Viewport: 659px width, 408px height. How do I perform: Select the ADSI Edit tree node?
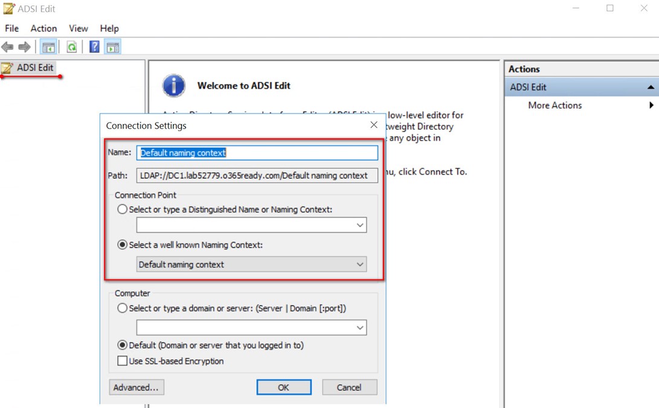tap(35, 68)
